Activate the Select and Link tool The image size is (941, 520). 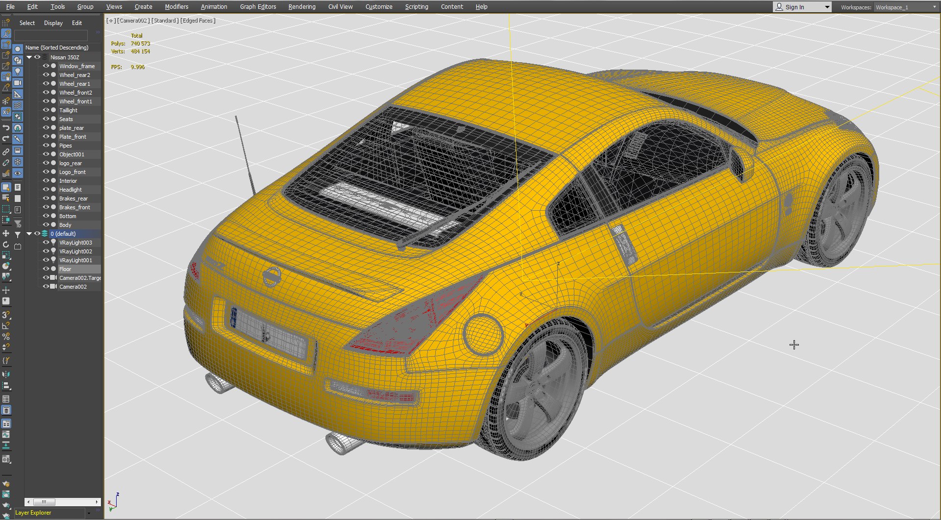6,151
